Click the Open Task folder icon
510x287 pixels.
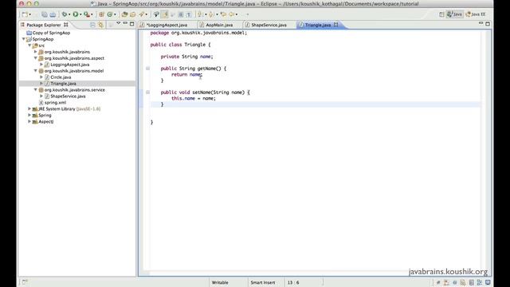pyautogui.click(x=133, y=14)
